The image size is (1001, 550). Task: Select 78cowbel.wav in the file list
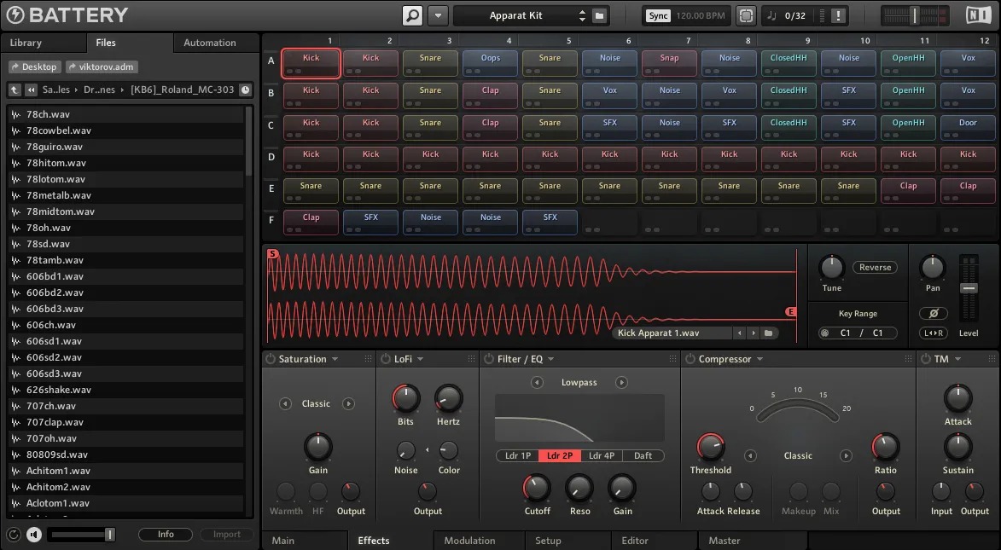coord(59,130)
